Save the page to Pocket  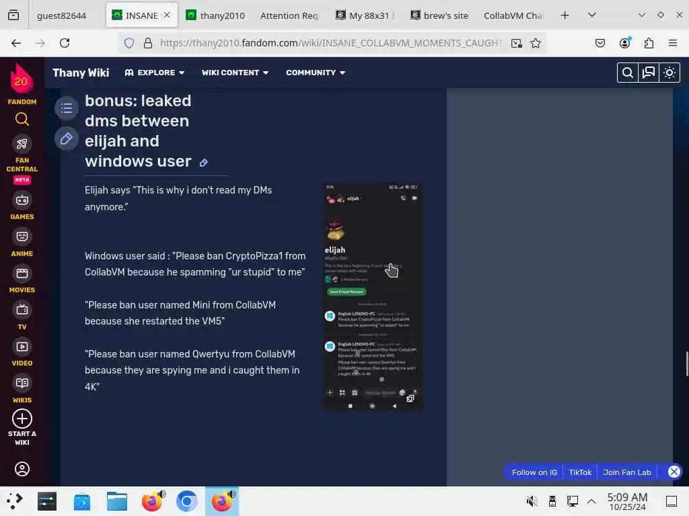[x=600, y=43]
